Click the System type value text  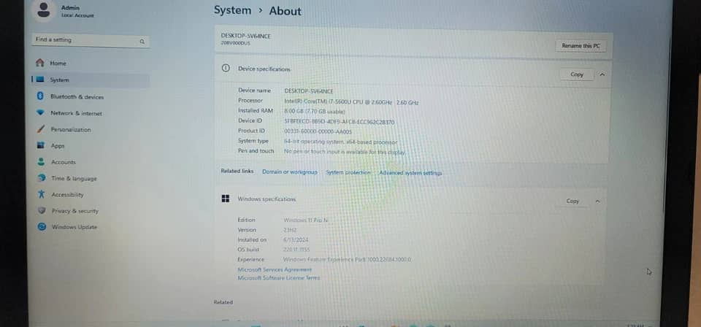(x=341, y=142)
